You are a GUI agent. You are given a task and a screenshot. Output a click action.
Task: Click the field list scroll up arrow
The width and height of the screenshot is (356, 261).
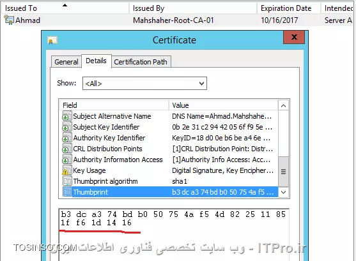(283, 105)
